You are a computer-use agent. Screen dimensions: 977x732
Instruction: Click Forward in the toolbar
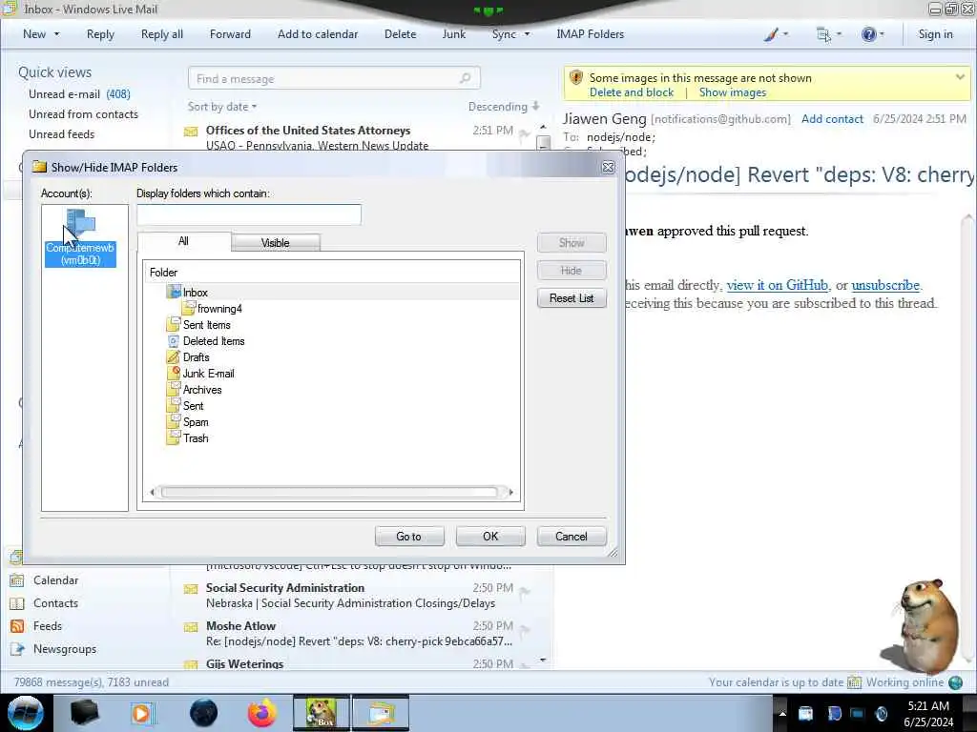[x=230, y=34]
